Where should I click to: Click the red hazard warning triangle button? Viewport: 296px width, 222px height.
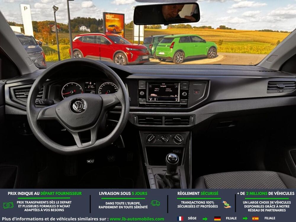(196, 92)
